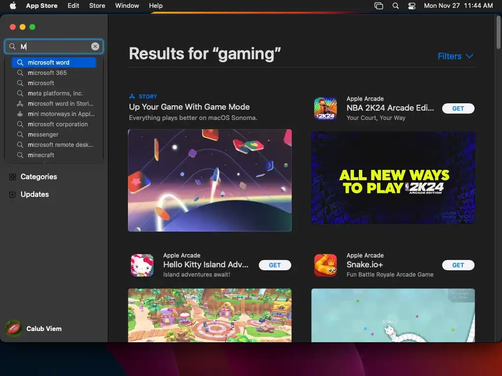Click the Filters chevron arrow
The width and height of the screenshot is (502, 376).
[x=469, y=56]
